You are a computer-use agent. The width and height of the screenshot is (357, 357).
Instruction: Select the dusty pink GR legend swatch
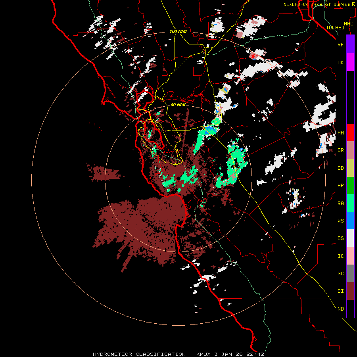[x=350, y=150]
